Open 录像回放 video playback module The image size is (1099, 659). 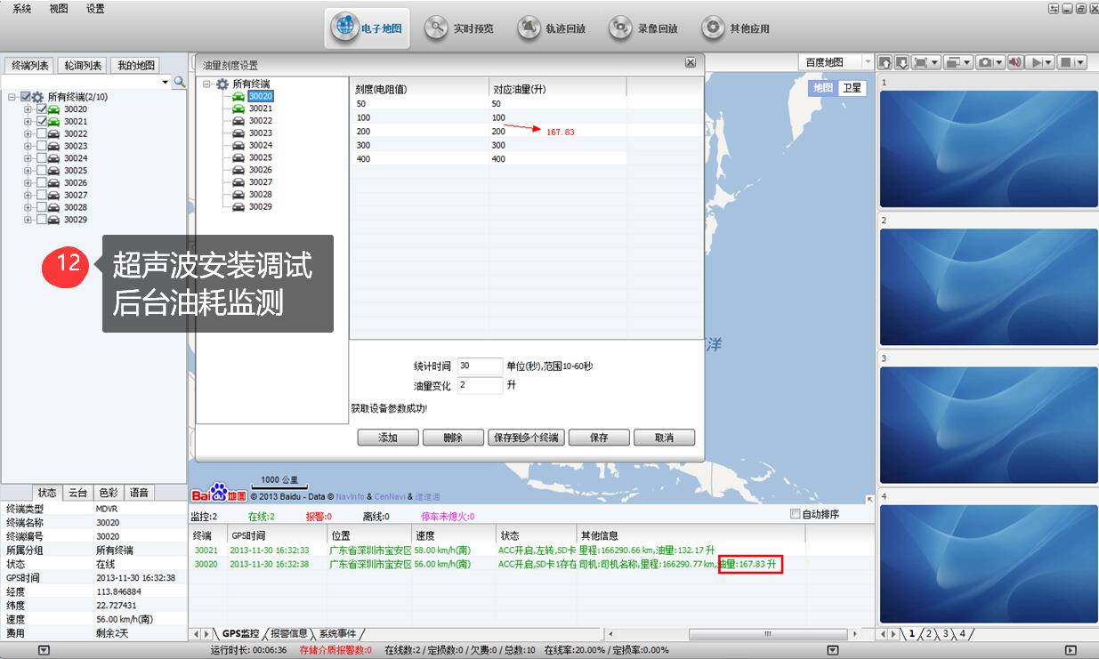(644, 28)
